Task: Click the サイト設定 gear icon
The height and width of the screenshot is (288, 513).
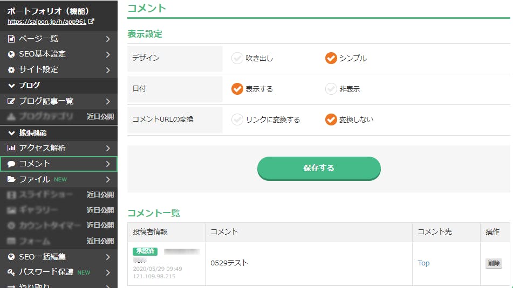Action: (x=11, y=70)
